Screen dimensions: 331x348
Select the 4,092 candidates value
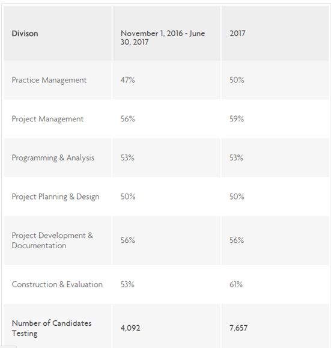(130, 328)
